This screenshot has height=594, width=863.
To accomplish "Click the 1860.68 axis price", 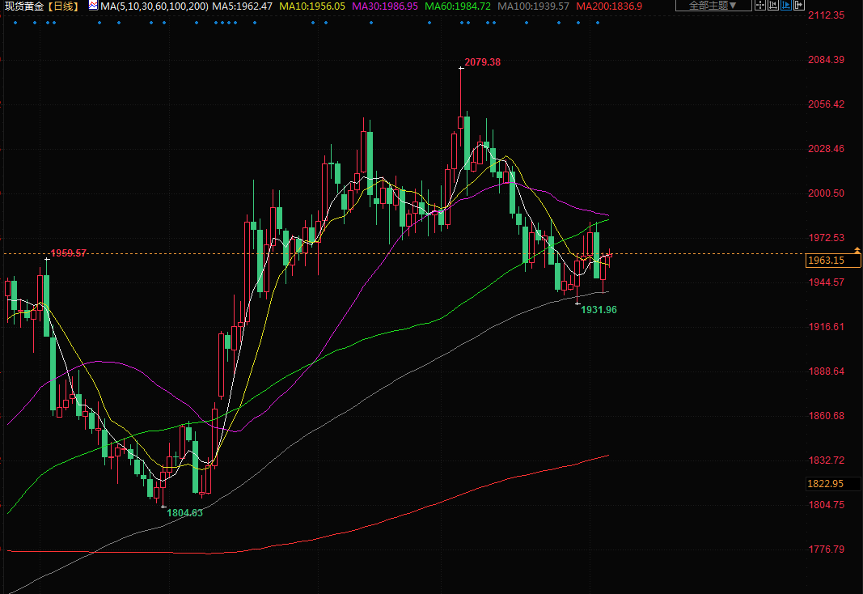I will [826, 416].
